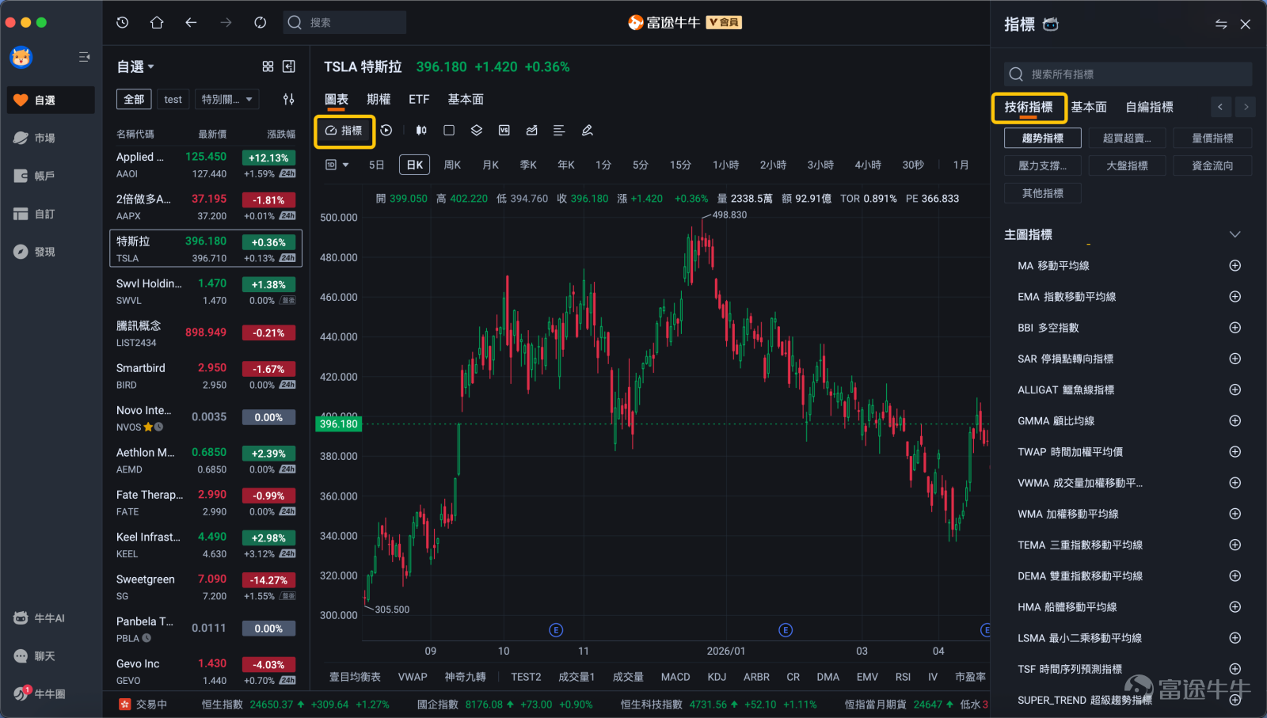1267x718 pixels.
Task: Toggle the VWAP indicator at chart bottom
Action: coord(413,677)
